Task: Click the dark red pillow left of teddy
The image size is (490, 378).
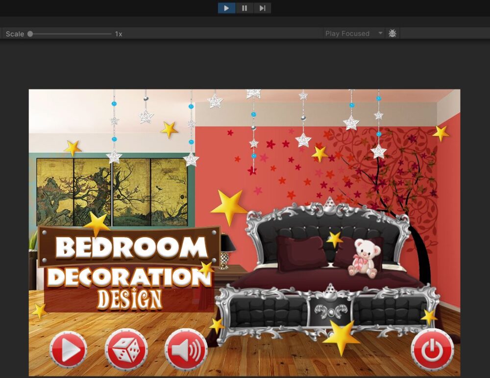Action: (300, 253)
